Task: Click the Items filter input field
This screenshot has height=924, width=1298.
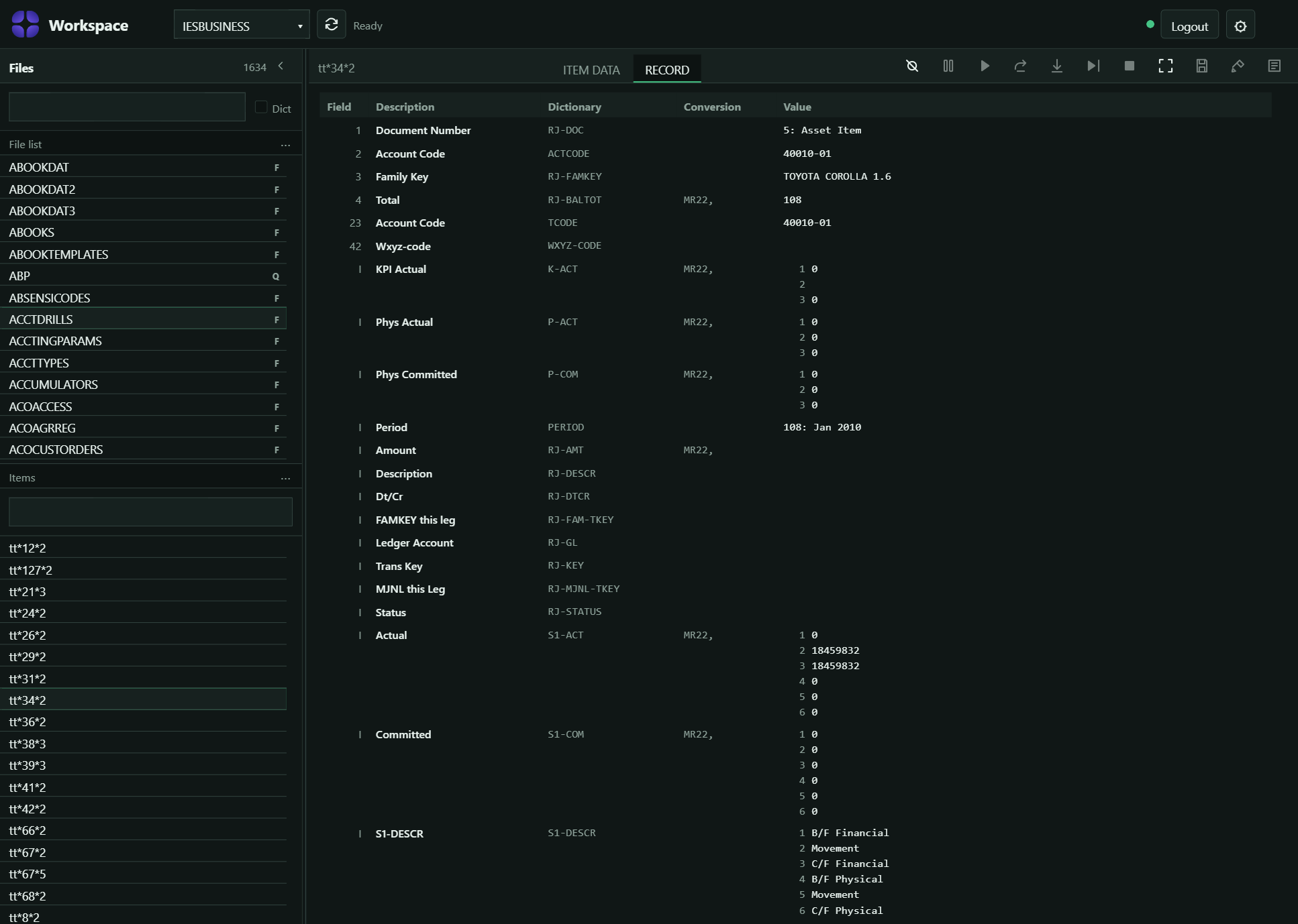Action: pyautogui.click(x=150, y=512)
